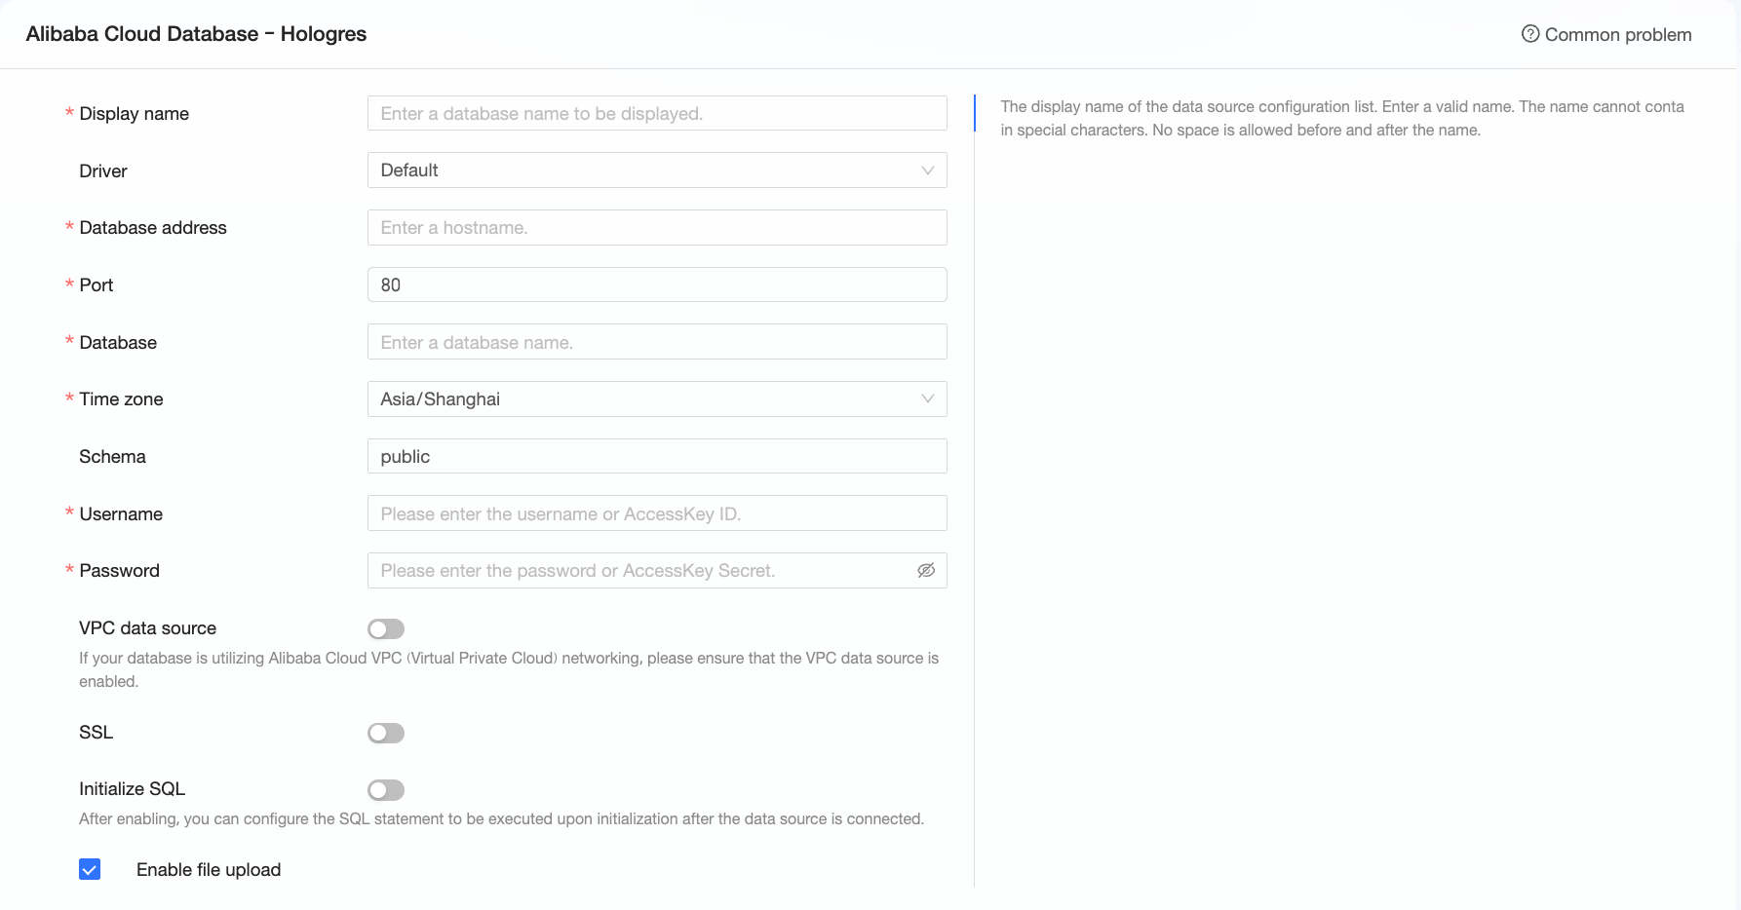1741x910 pixels.
Task: Click the Initialize SQL label
Action: (x=133, y=789)
